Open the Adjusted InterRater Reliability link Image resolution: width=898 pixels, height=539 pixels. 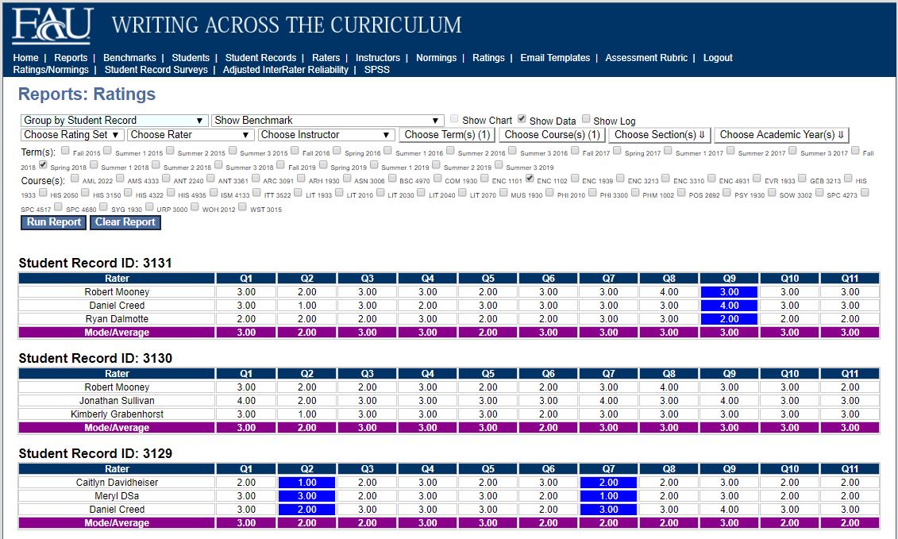[x=285, y=70]
